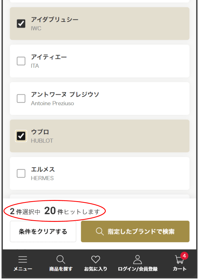
Task: Click the 条件をクリアする button
Action: pyautogui.click(x=43, y=231)
